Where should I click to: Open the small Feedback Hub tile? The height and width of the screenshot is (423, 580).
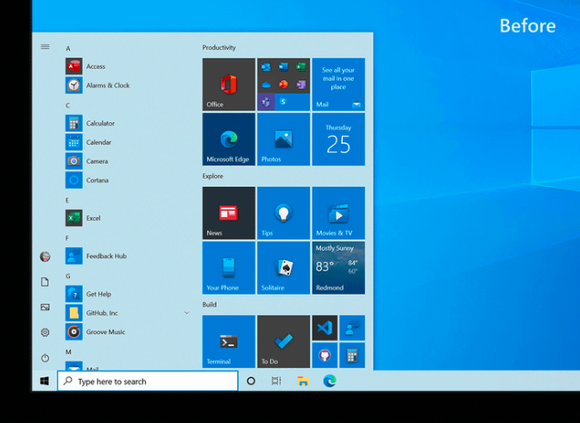pyautogui.click(x=352, y=327)
